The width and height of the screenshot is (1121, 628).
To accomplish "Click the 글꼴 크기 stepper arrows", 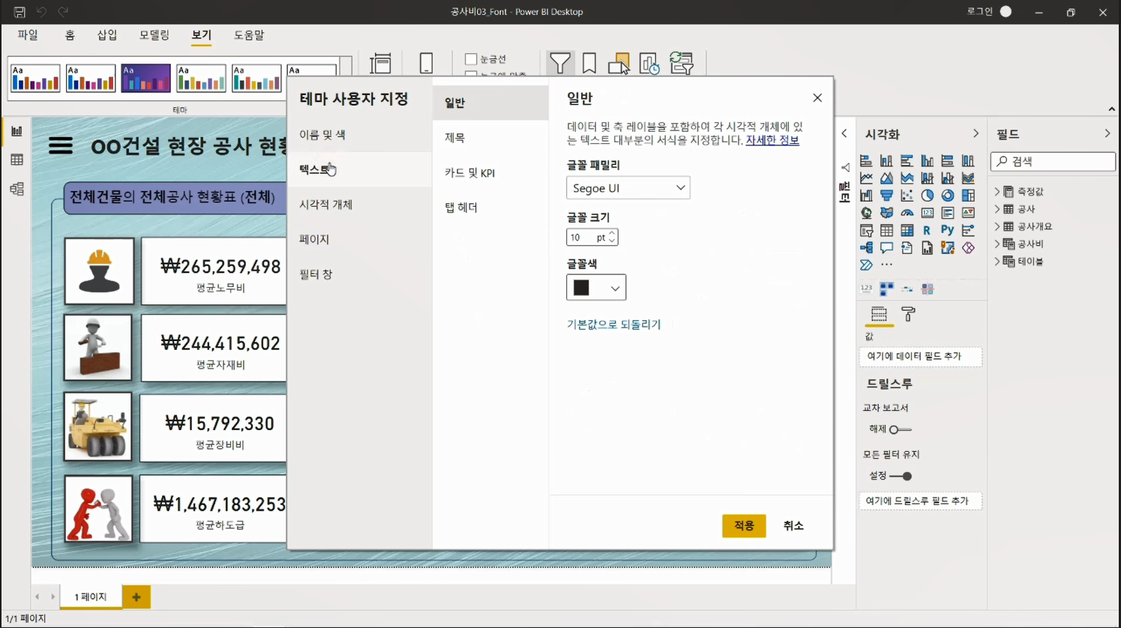I will pyautogui.click(x=612, y=237).
